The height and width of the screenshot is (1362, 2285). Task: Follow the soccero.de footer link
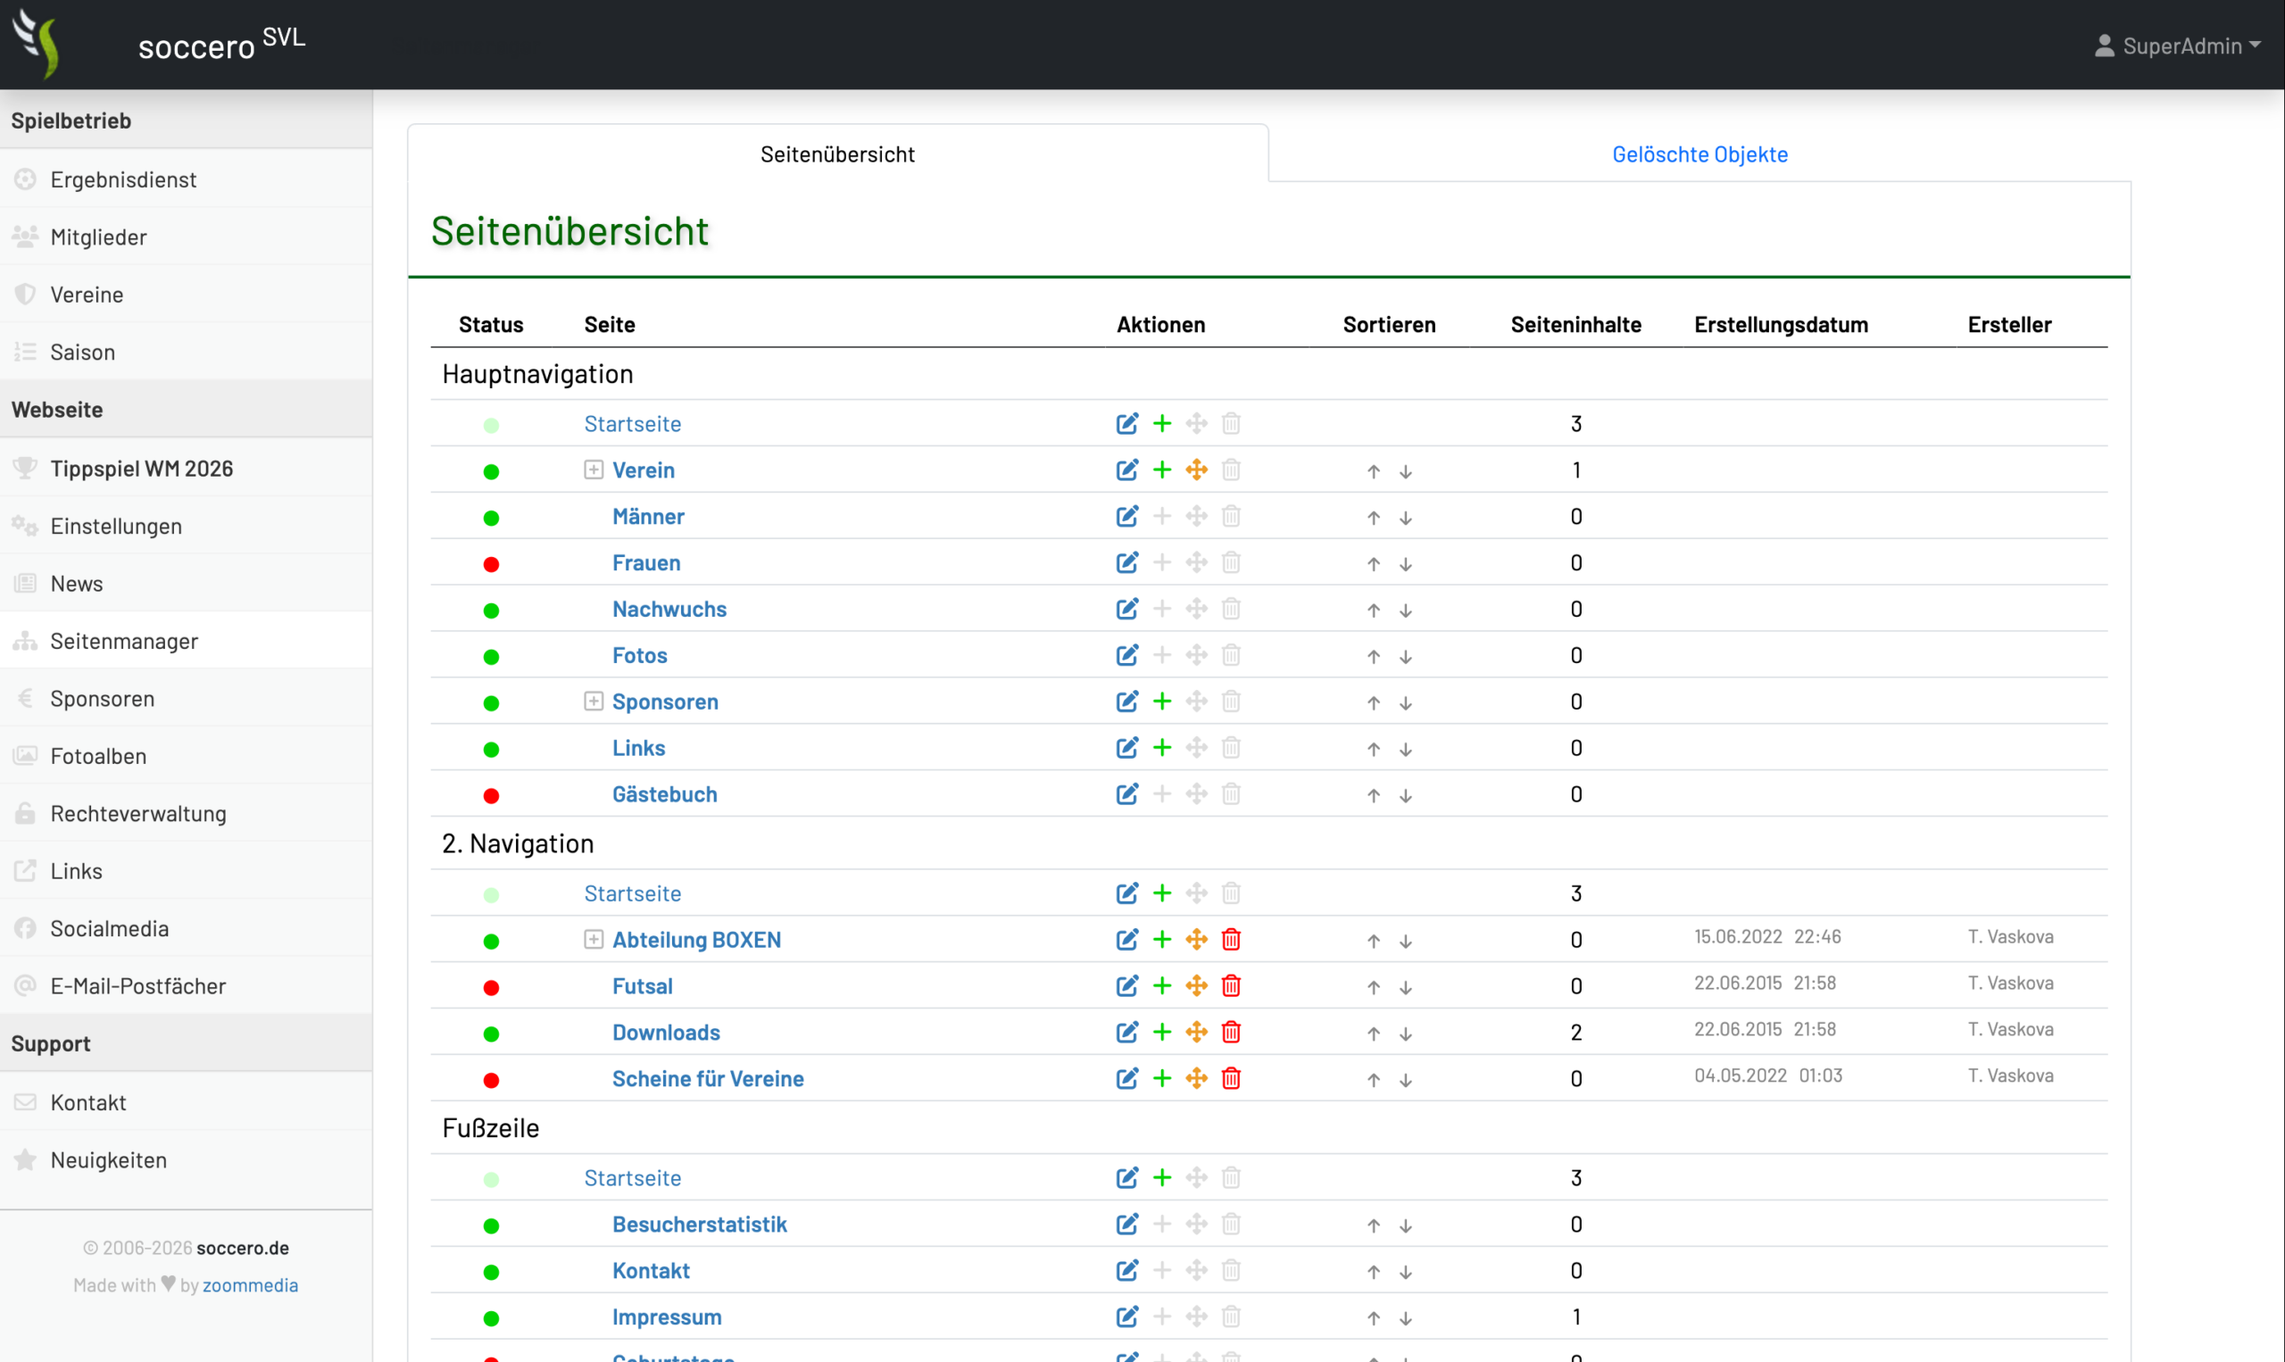[242, 1247]
